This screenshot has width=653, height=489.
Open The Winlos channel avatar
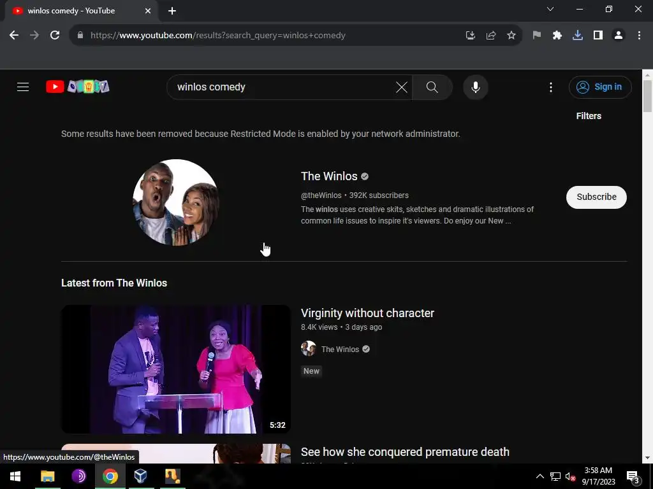(x=176, y=202)
